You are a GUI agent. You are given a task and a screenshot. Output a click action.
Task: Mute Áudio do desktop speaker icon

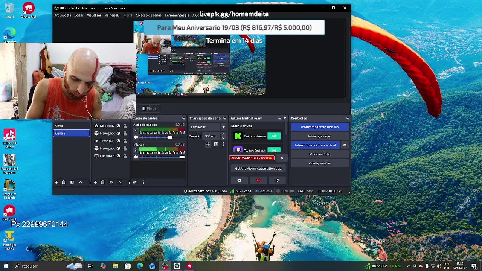(x=136, y=137)
